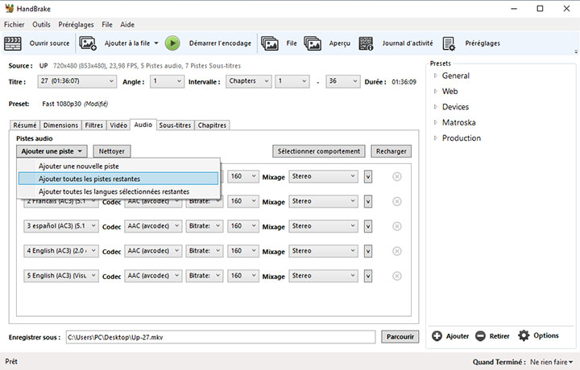Start encoding with the green play icon

(x=172, y=43)
